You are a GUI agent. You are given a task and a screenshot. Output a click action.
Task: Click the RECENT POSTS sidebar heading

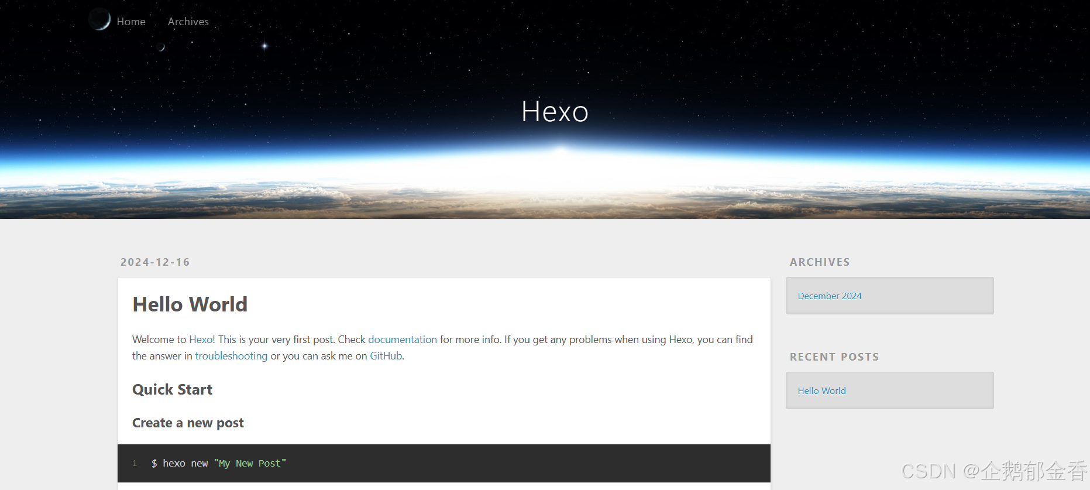(x=834, y=357)
